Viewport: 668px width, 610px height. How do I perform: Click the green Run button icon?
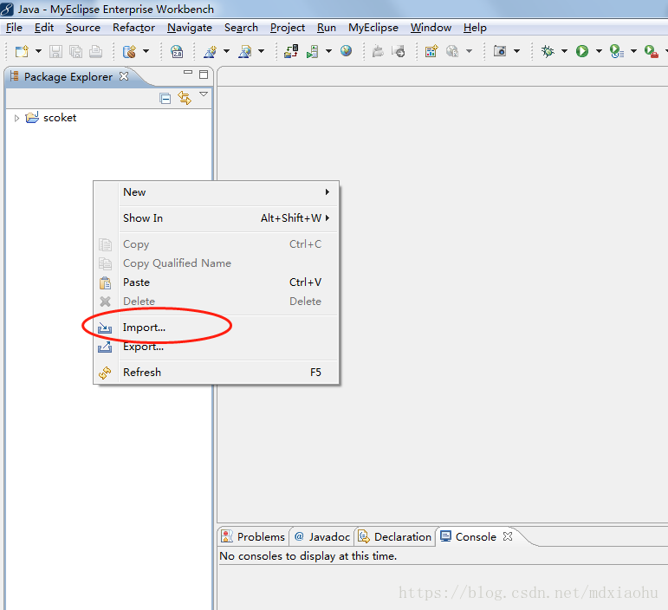click(x=582, y=51)
